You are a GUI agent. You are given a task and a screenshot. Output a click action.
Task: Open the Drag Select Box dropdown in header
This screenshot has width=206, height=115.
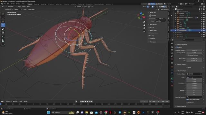tap(32, 10)
